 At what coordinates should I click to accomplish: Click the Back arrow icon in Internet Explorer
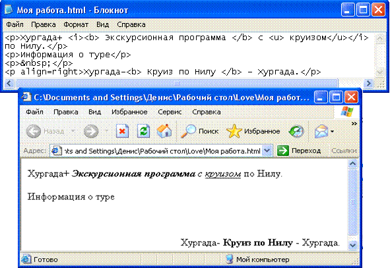point(34,131)
